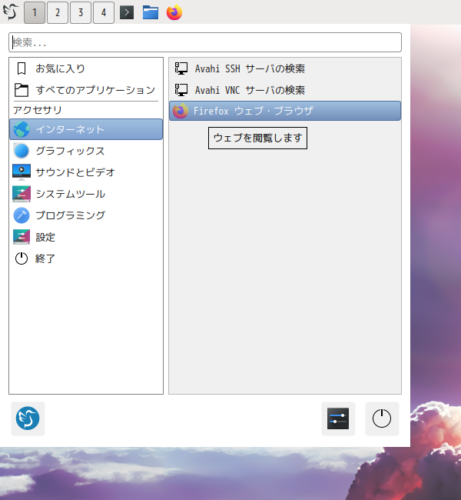Switch to workspace 1

tap(35, 12)
